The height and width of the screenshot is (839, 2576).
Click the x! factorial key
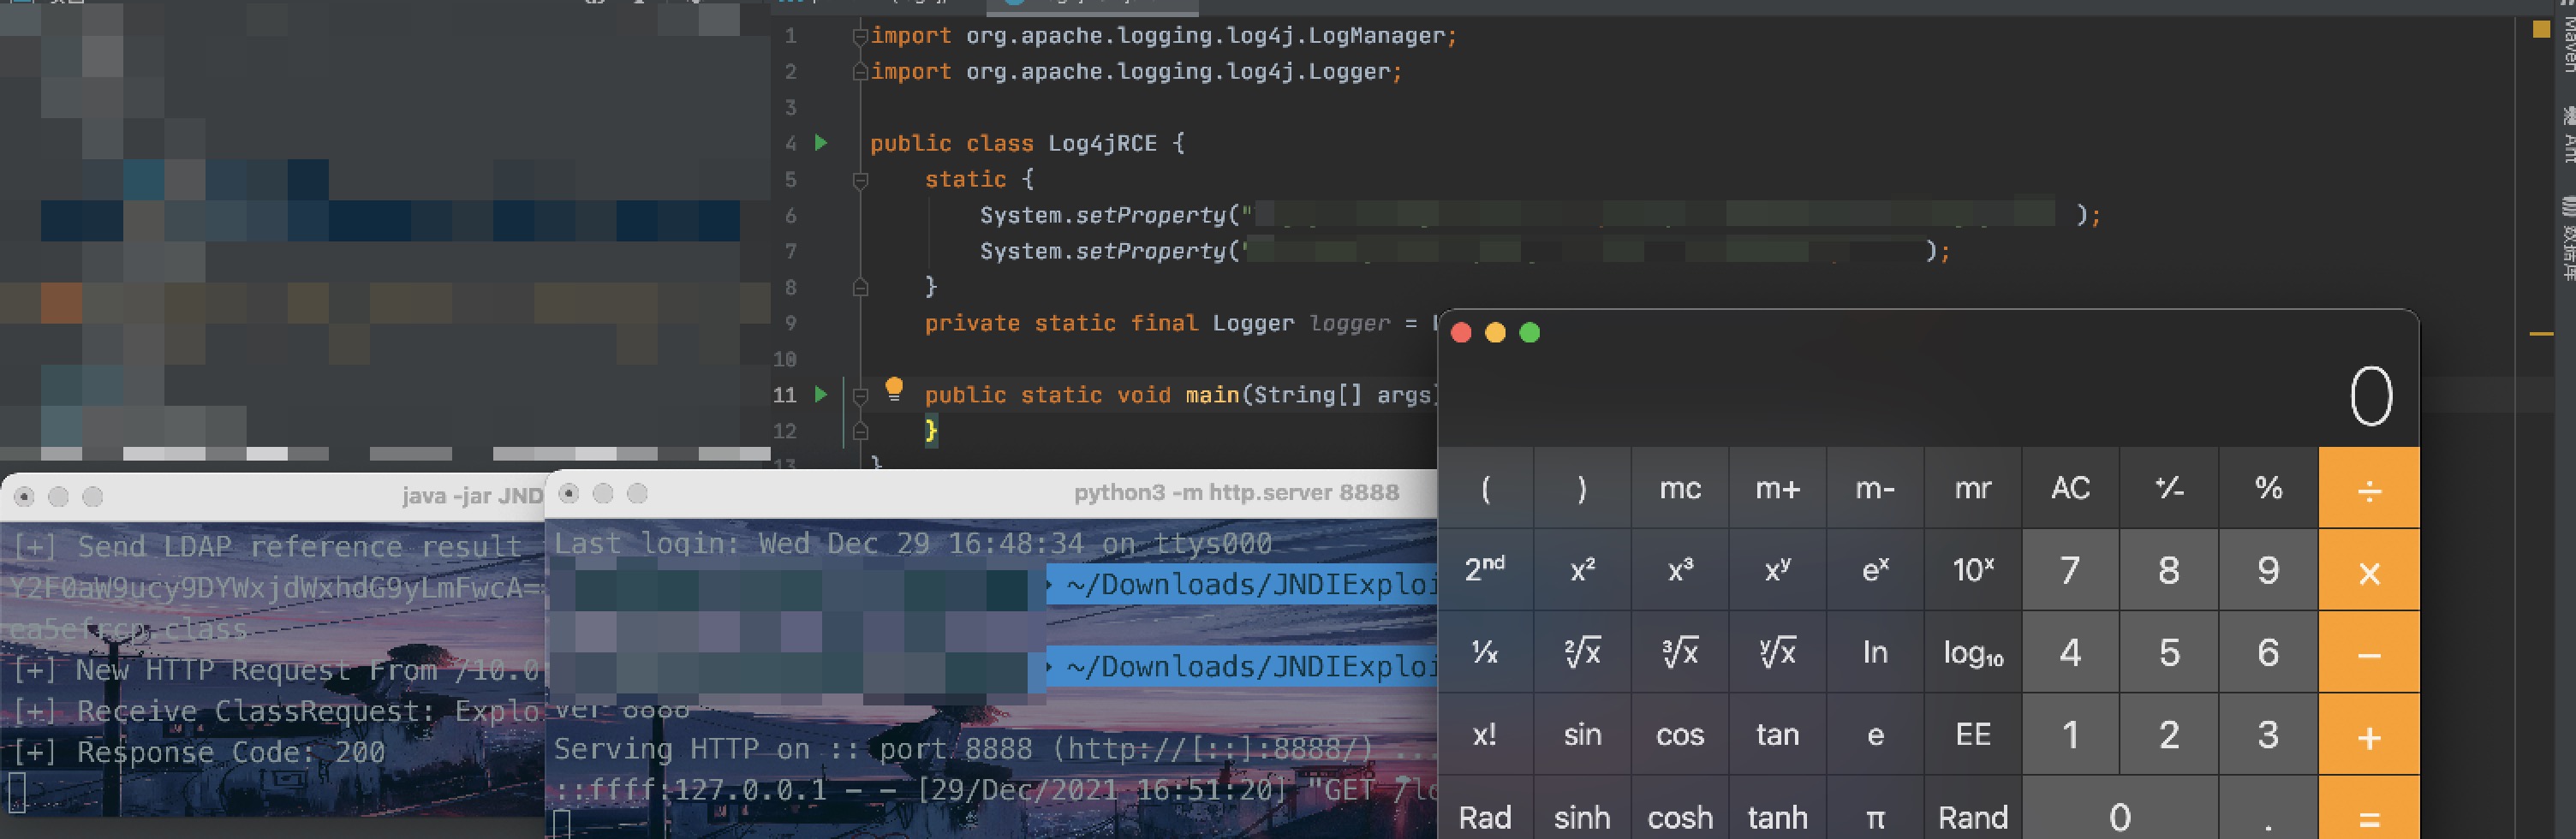coord(1485,734)
